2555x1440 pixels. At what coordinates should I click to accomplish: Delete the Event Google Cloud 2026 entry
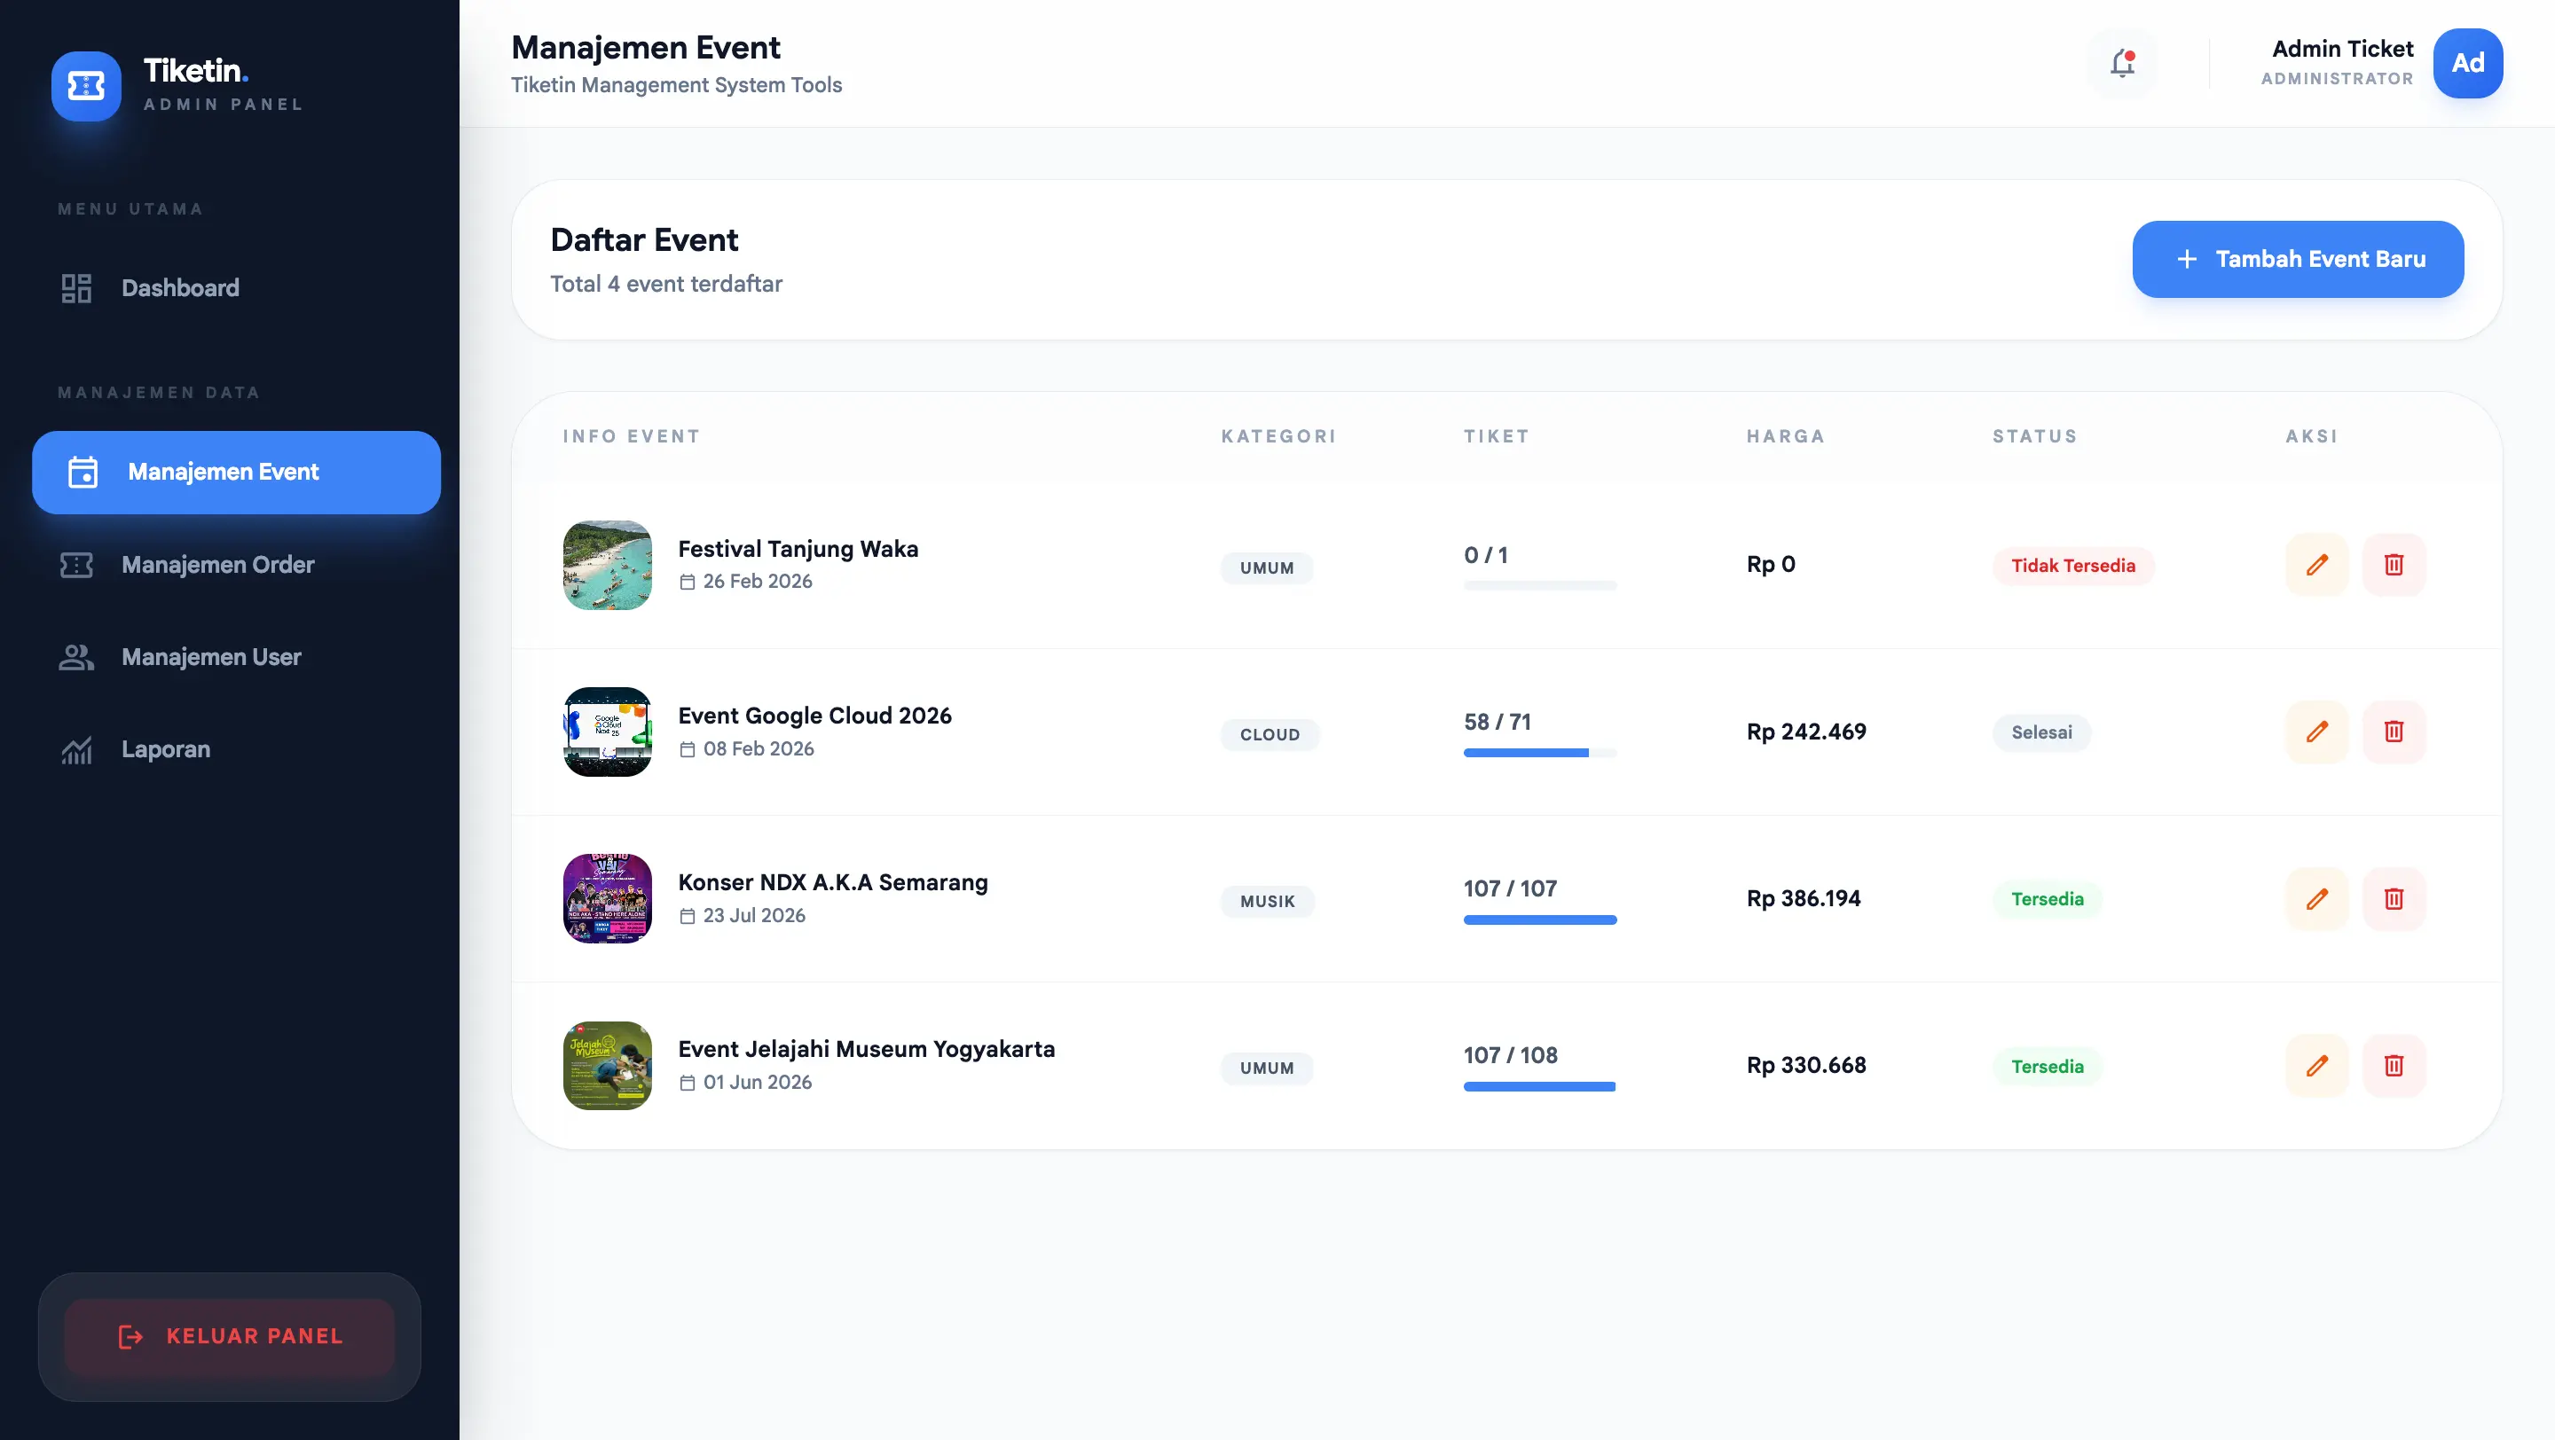[x=2394, y=732]
